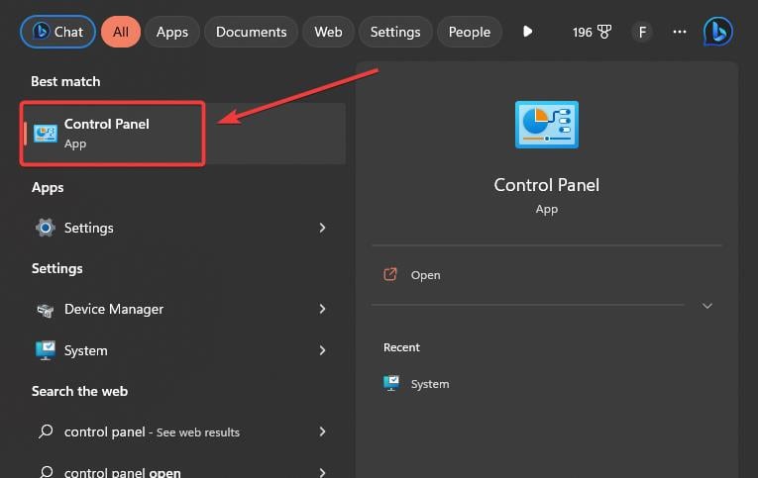758x478 pixels.
Task: Open the three-dot more options menu
Action: 680,32
